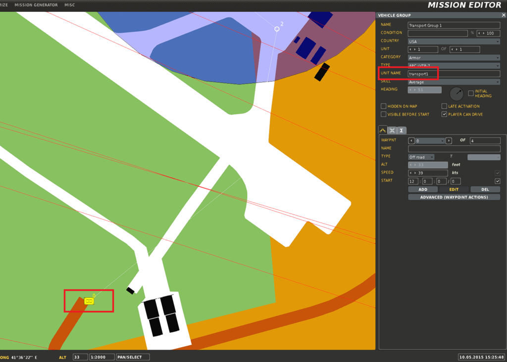Toggle the Late Activation checkbox
Screen dimensions: 507x362
point(444,106)
